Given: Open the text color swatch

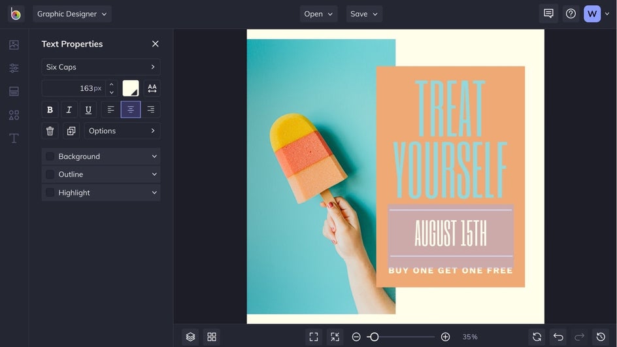Looking at the screenshot, I should [x=131, y=88].
